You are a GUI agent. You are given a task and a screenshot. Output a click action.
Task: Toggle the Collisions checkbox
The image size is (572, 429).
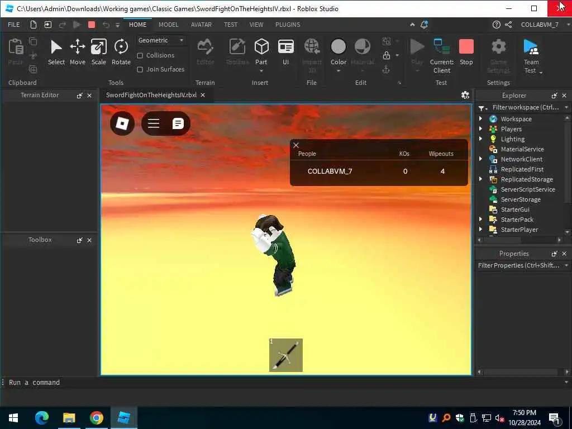pyautogui.click(x=140, y=55)
